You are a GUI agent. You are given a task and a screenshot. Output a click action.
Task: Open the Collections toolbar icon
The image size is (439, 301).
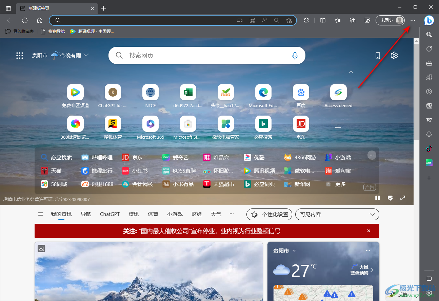click(353, 20)
